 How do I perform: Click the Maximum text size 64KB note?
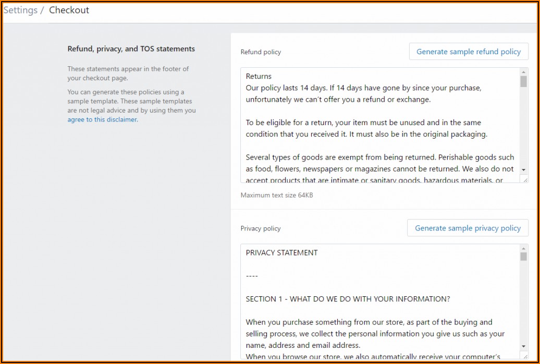(276, 195)
